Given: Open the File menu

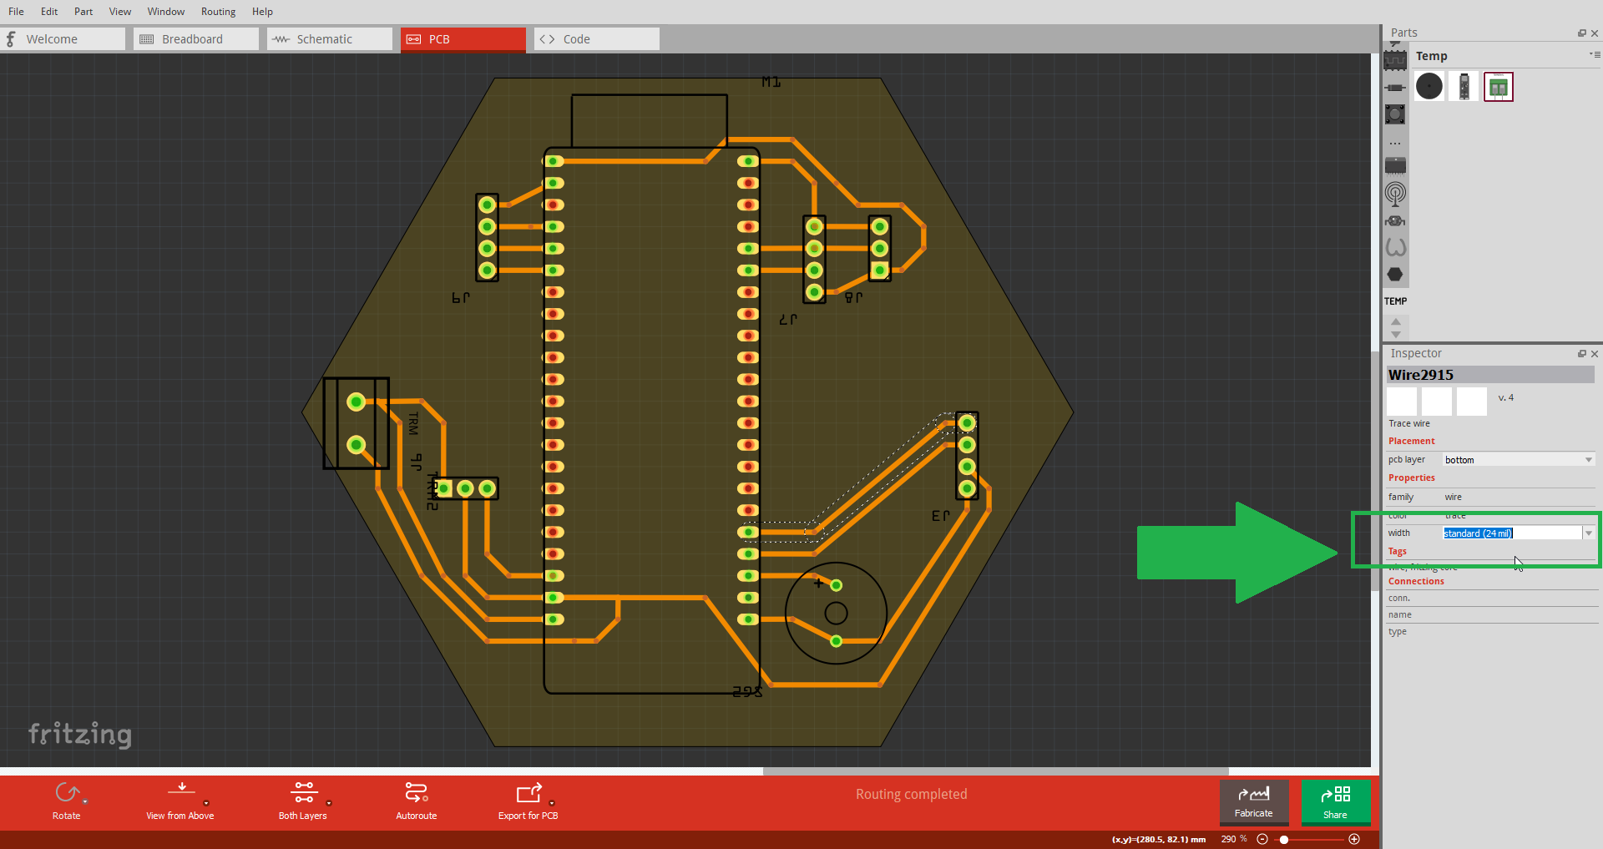Looking at the screenshot, I should [16, 12].
